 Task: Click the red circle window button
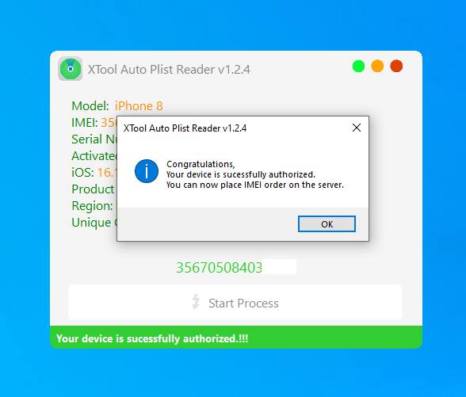(396, 66)
